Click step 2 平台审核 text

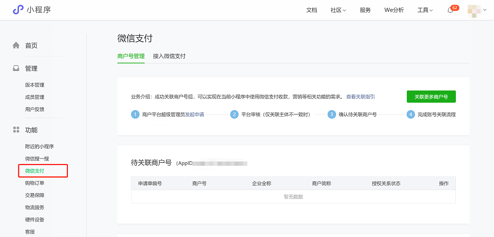coord(276,114)
